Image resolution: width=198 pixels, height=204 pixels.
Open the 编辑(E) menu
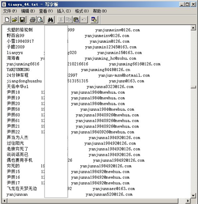pos(28,11)
